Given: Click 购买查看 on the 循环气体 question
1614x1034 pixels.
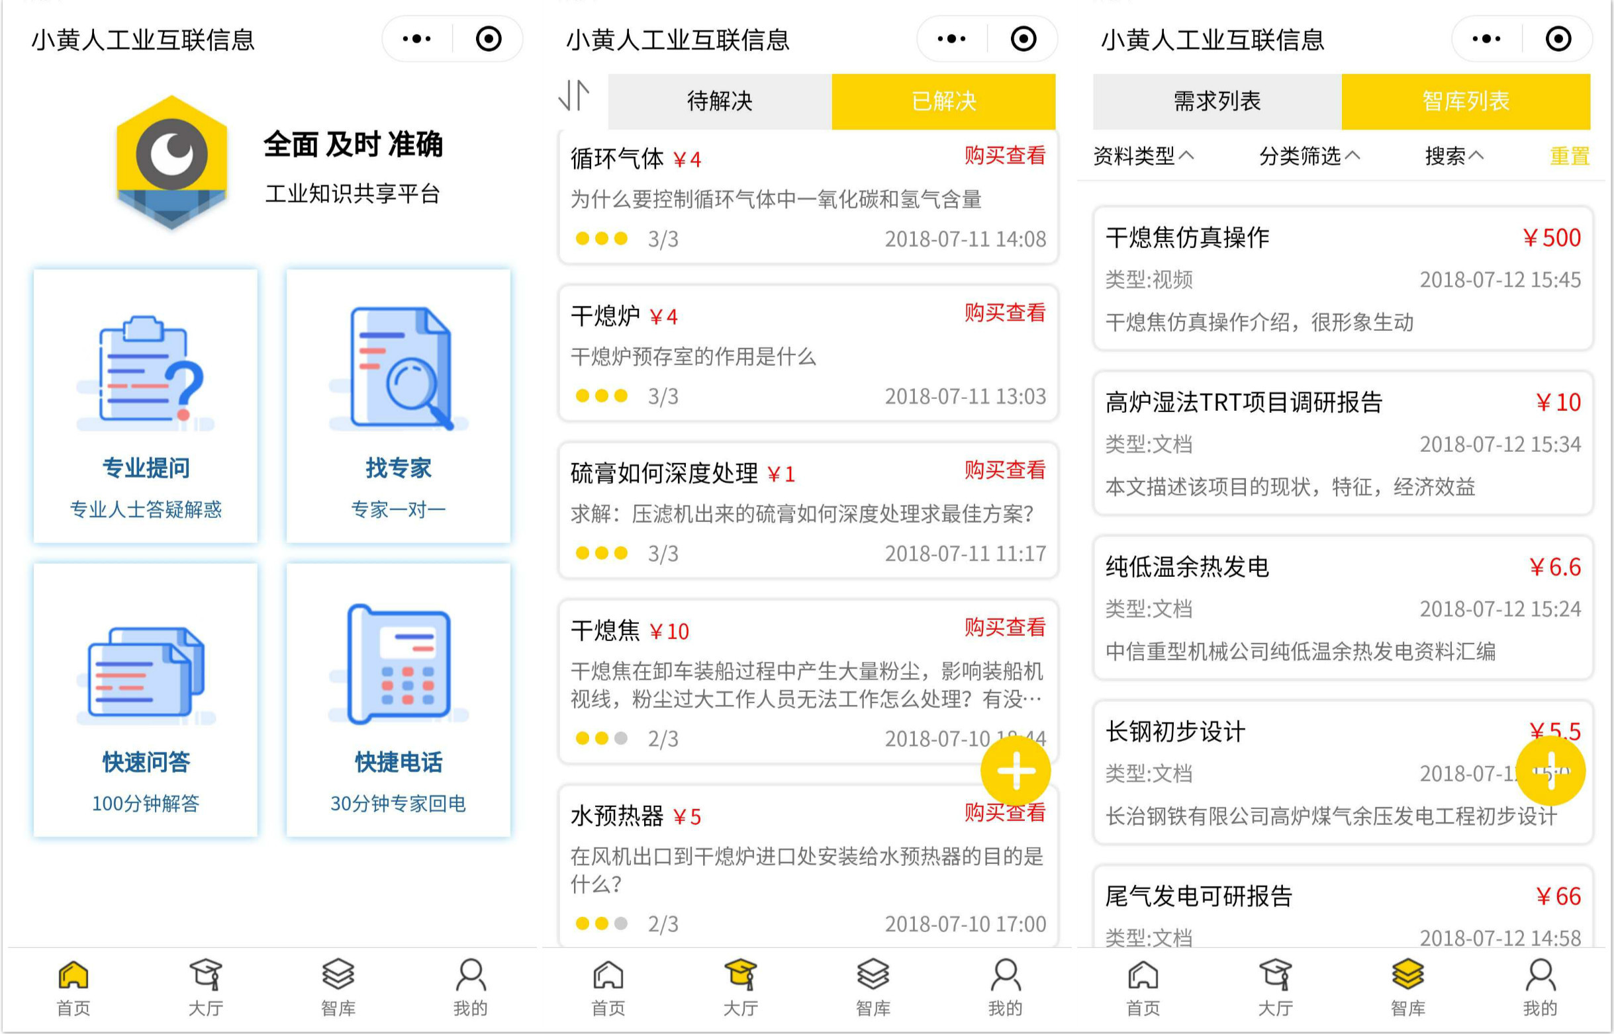Looking at the screenshot, I should coord(1004,155).
